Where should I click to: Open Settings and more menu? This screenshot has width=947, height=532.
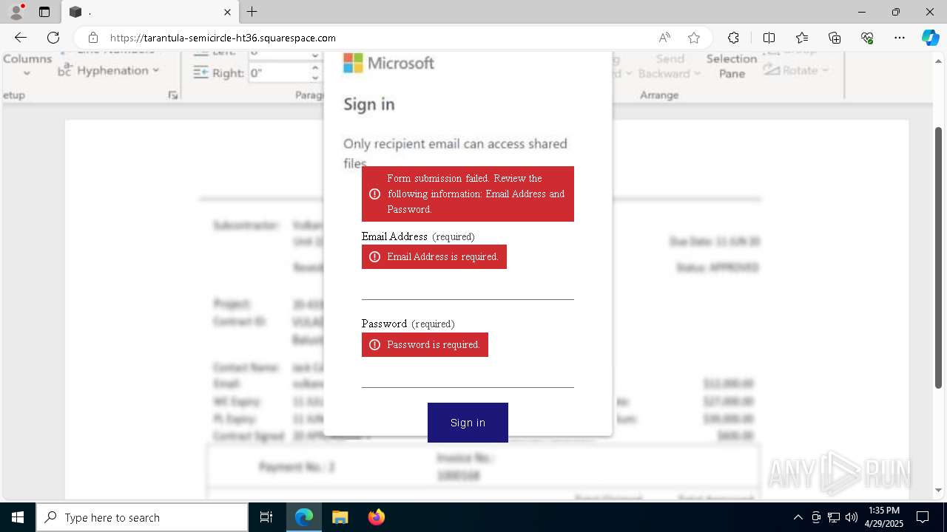[900, 38]
